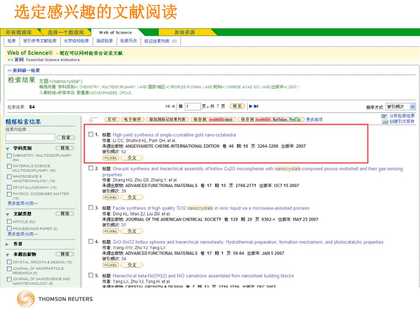Expand the 作者 section triangle
The image size is (420, 315).
pos(7,244)
